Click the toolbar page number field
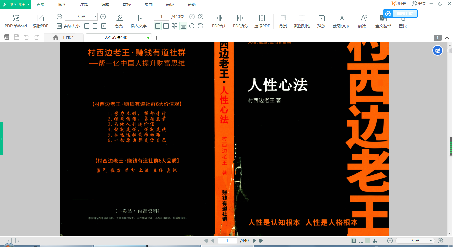Image resolution: width=453 pixels, height=247 pixels. 162,17
